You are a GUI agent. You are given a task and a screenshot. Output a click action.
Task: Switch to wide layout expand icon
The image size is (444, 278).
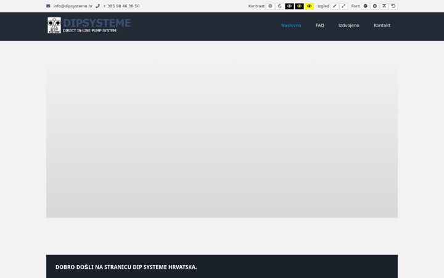point(343,6)
